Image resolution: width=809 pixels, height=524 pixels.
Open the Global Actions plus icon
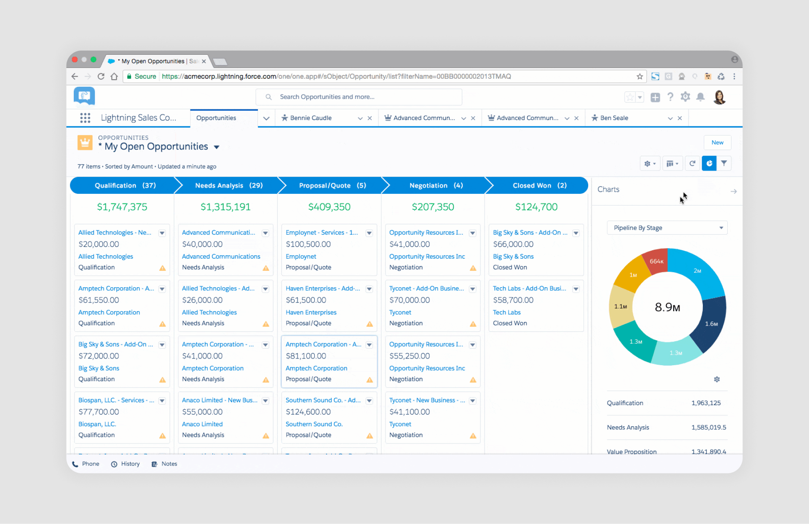click(x=655, y=97)
